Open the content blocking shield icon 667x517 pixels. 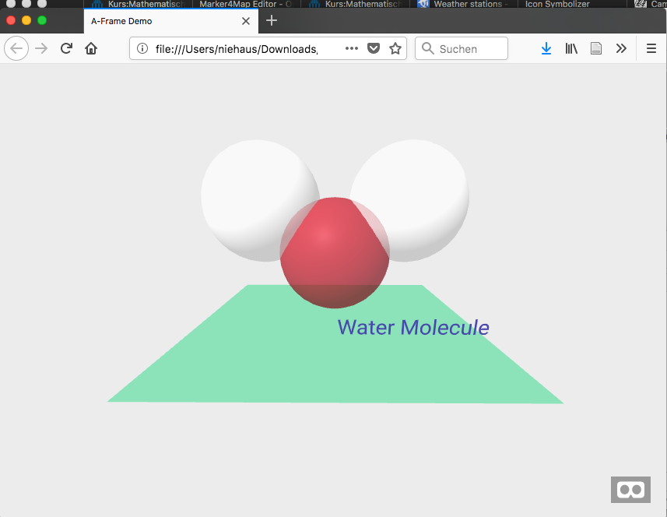(374, 48)
